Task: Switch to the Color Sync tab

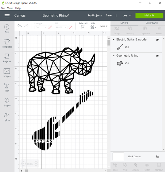Action: tap(152, 23)
